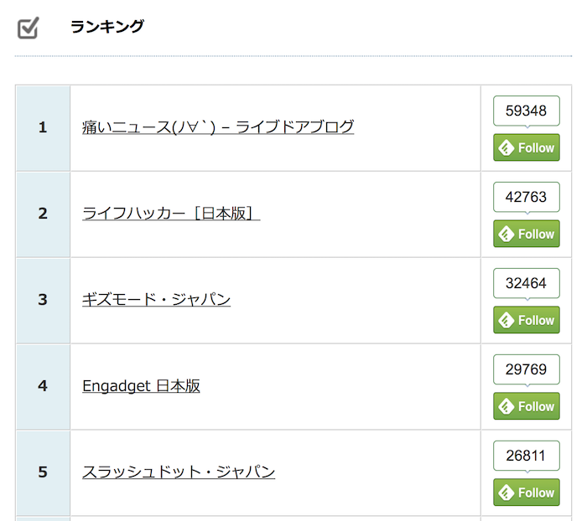Click the 26811 follower count bubble

527,457
